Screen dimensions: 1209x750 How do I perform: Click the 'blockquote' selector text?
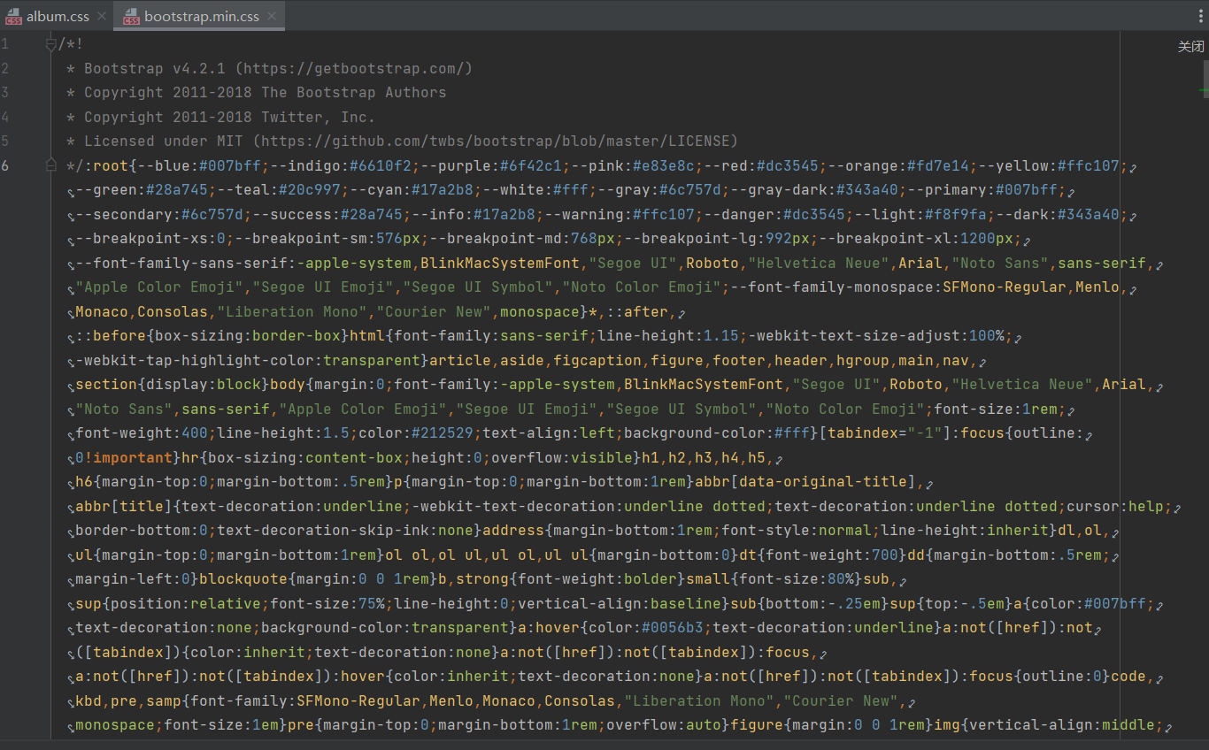[x=243, y=578]
